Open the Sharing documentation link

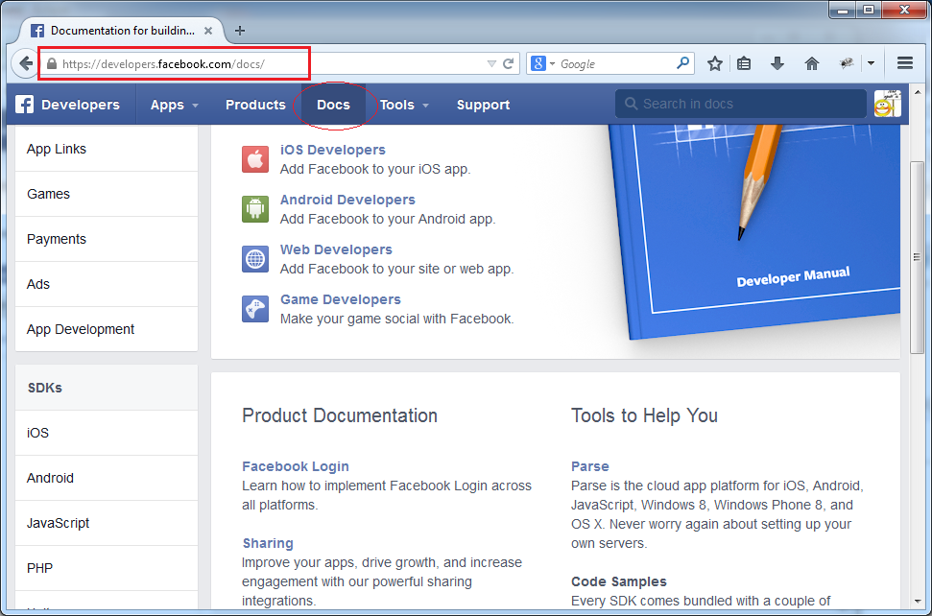click(x=268, y=543)
